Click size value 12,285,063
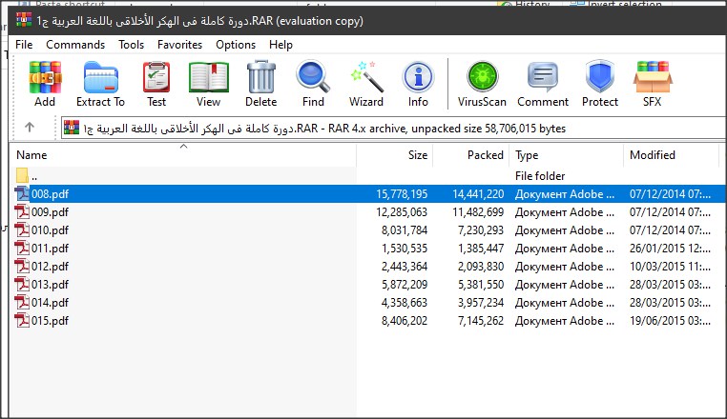 402,212
